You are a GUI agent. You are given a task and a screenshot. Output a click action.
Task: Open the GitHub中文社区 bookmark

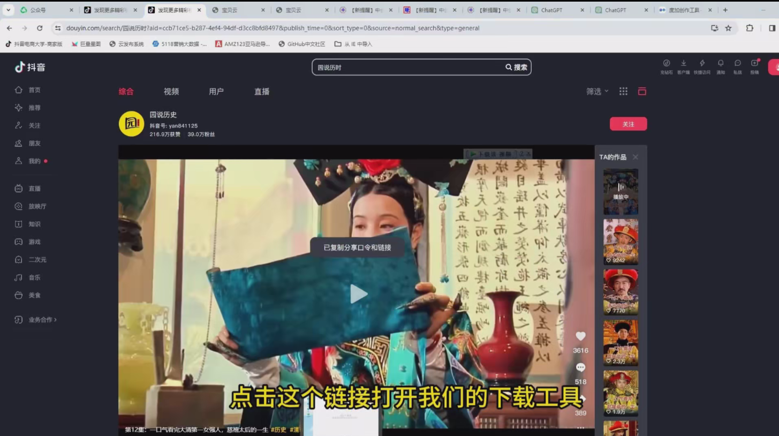pos(302,44)
